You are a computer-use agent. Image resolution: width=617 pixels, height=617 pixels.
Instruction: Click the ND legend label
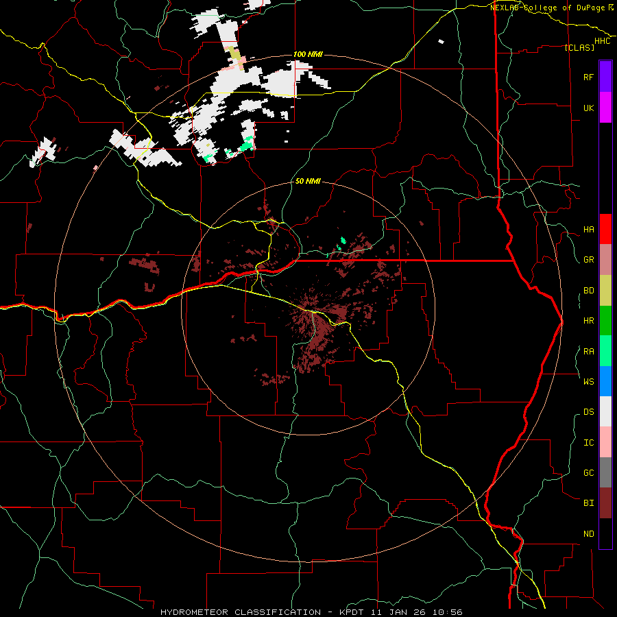coord(588,534)
